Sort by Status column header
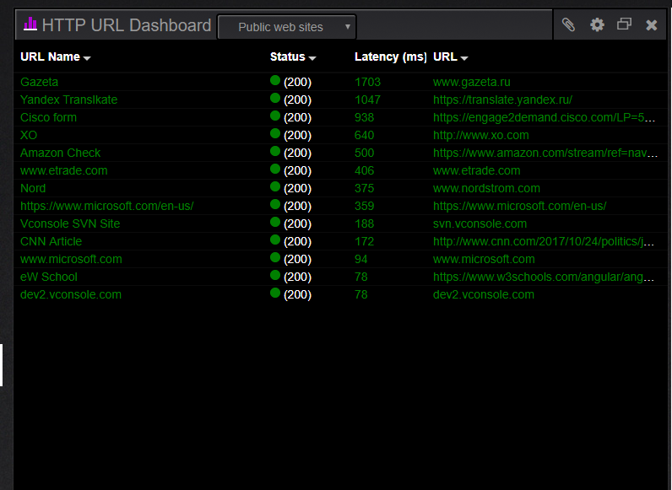The image size is (672, 490). 293,57
